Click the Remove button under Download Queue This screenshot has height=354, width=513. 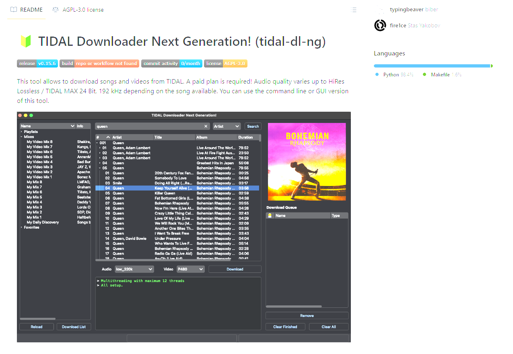[x=307, y=315]
